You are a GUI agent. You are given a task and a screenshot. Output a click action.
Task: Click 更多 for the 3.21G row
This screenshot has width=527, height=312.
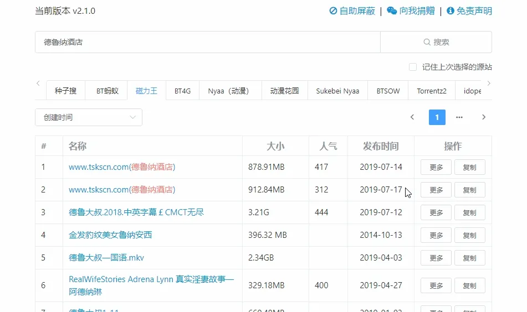436,212
